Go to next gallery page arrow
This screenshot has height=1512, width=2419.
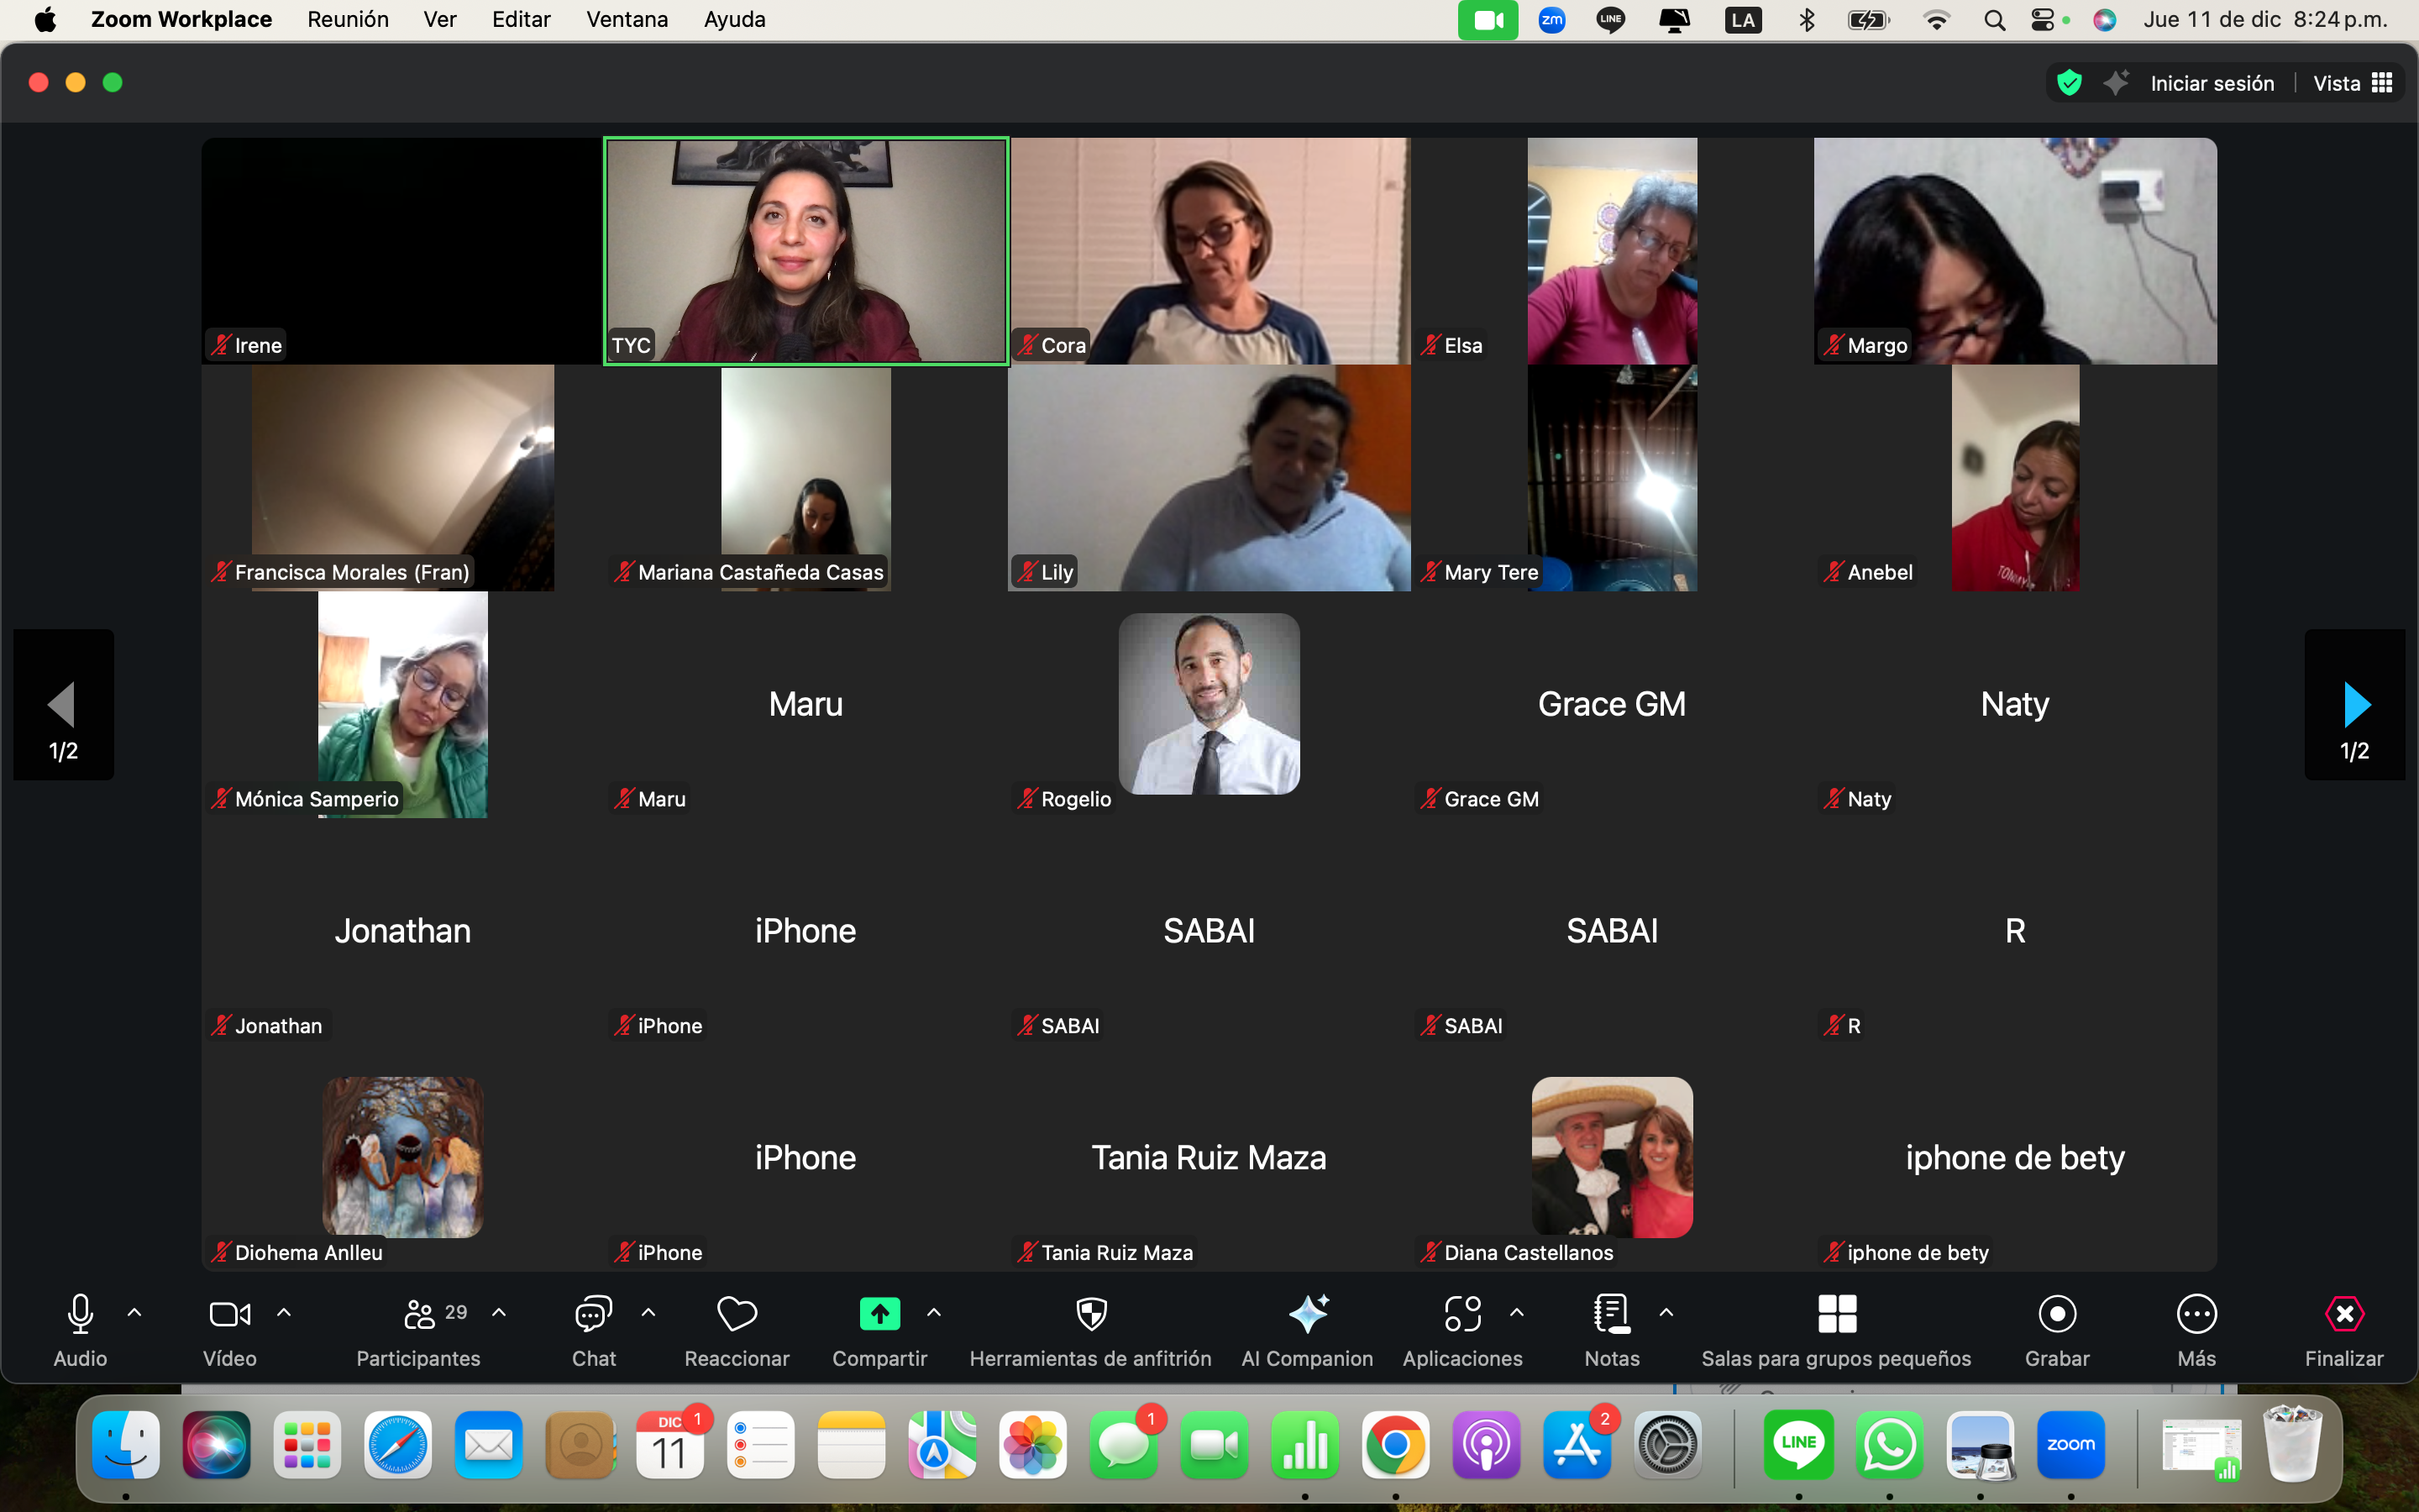coord(2354,705)
